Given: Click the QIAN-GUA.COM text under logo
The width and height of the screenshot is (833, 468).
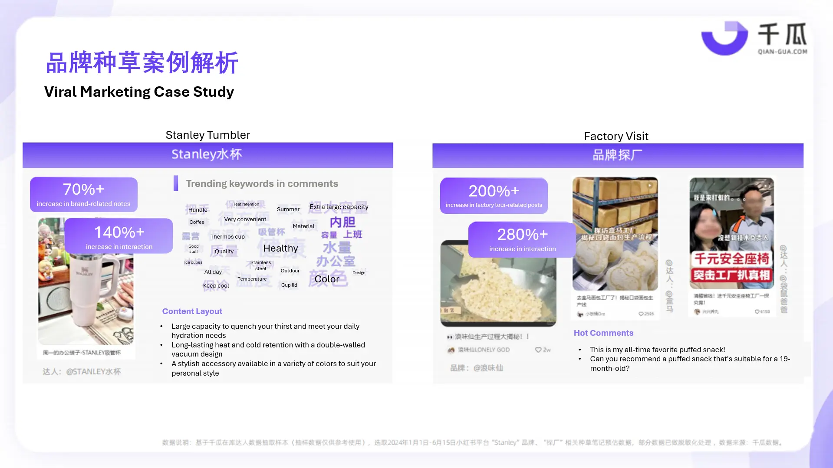Looking at the screenshot, I should pyautogui.click(x=783, y=52).
